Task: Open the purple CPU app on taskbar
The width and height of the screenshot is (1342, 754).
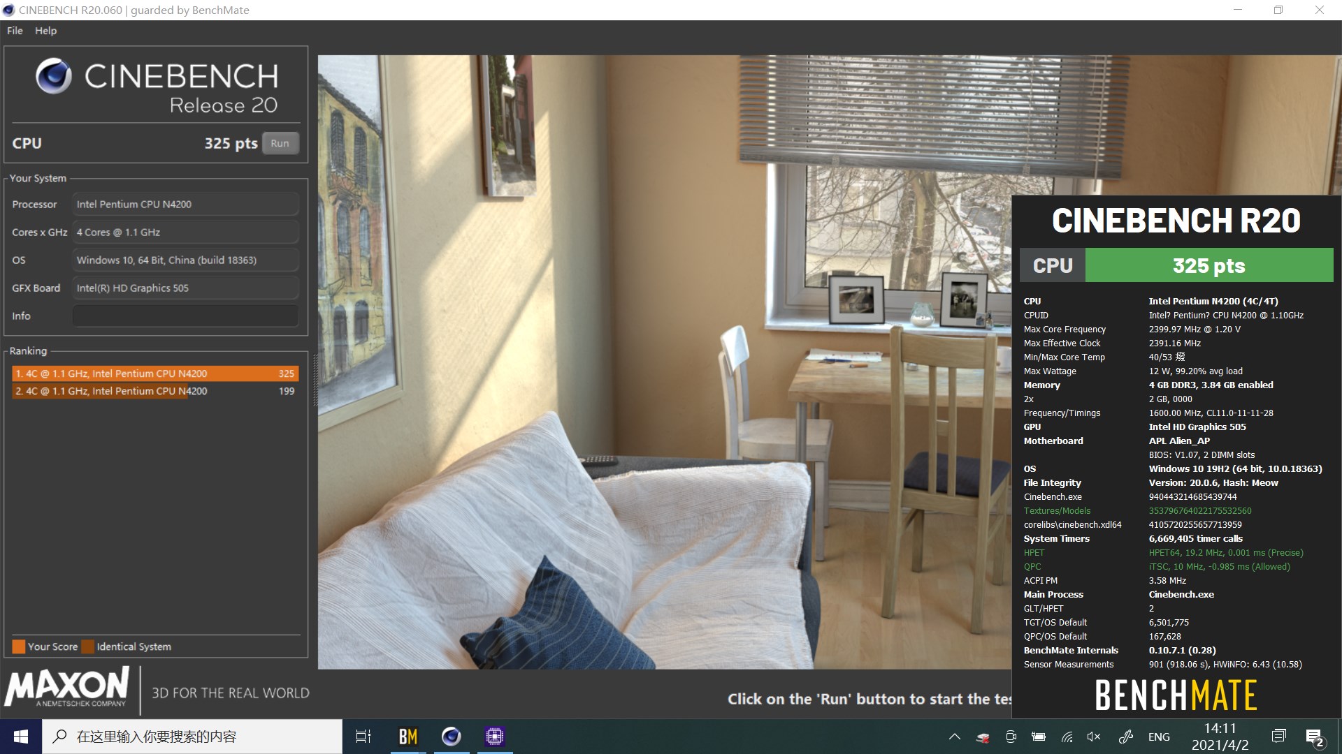Action: [495, 737]
